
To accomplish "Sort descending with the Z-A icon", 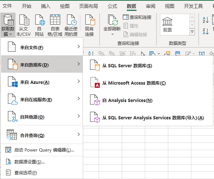I will tap(206, 31).
